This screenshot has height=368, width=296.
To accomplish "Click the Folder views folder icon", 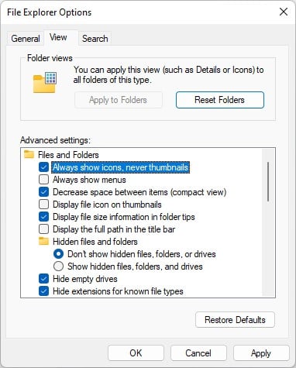I will coord(45,82).
